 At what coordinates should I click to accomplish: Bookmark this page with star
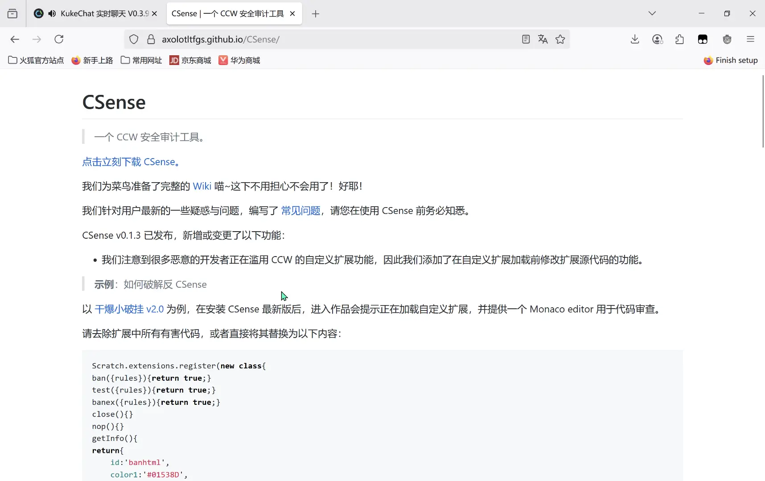pos(560,39)
